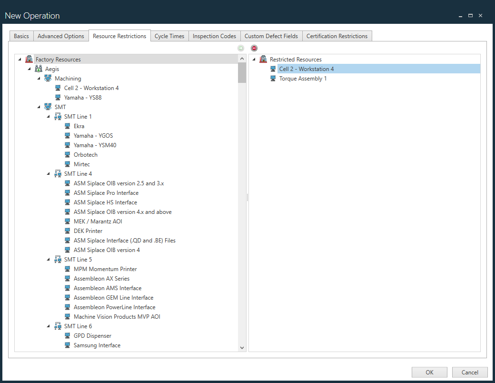495x383 pixels.
Task: Click the building icon beside Factory Resources
Action: (x=29, y=59)
